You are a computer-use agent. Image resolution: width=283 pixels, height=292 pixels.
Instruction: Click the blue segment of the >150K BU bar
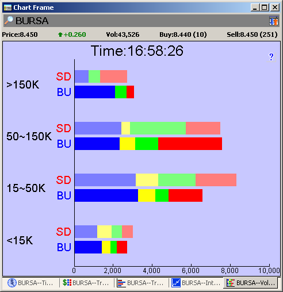click(95, 92)
